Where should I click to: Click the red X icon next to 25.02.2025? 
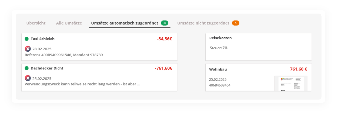(28, 78)
